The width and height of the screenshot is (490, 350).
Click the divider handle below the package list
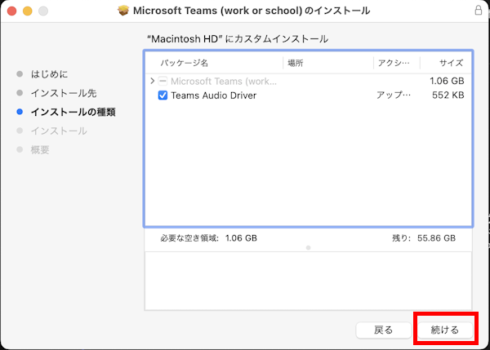[x=308, y=246]
